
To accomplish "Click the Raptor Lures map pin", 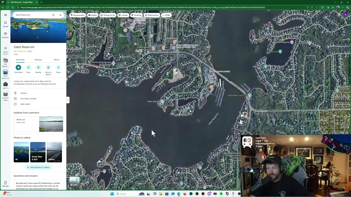I will click(265, 66).
